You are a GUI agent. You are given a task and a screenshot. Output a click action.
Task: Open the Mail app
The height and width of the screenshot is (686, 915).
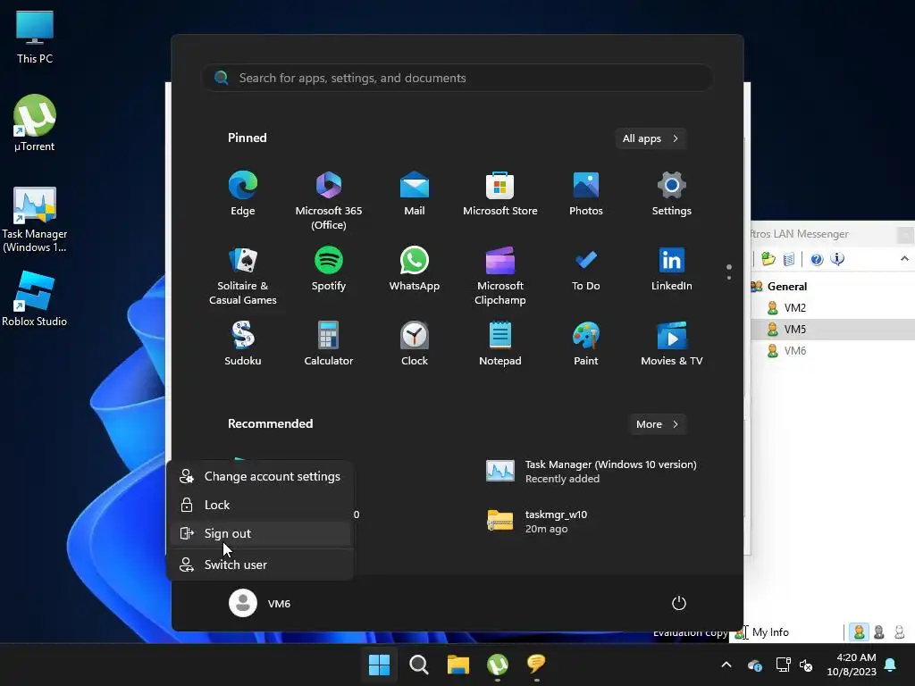(415, 194)
